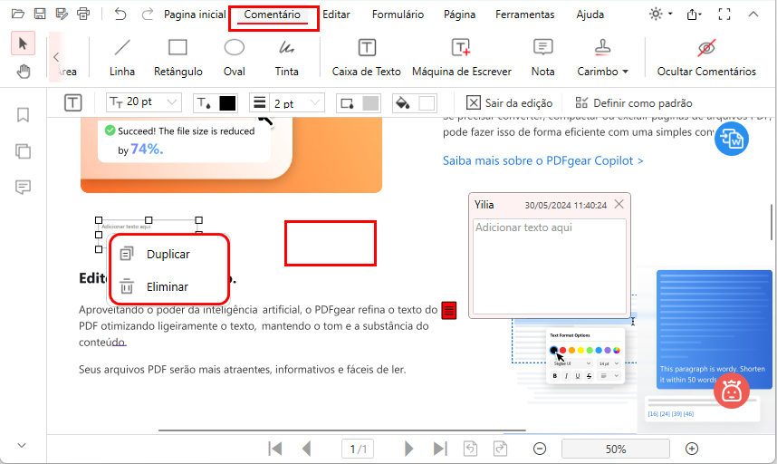This screenshot has height=464, width=777.
Task: Select the Hand pan tool
Action: click(23, 72)
